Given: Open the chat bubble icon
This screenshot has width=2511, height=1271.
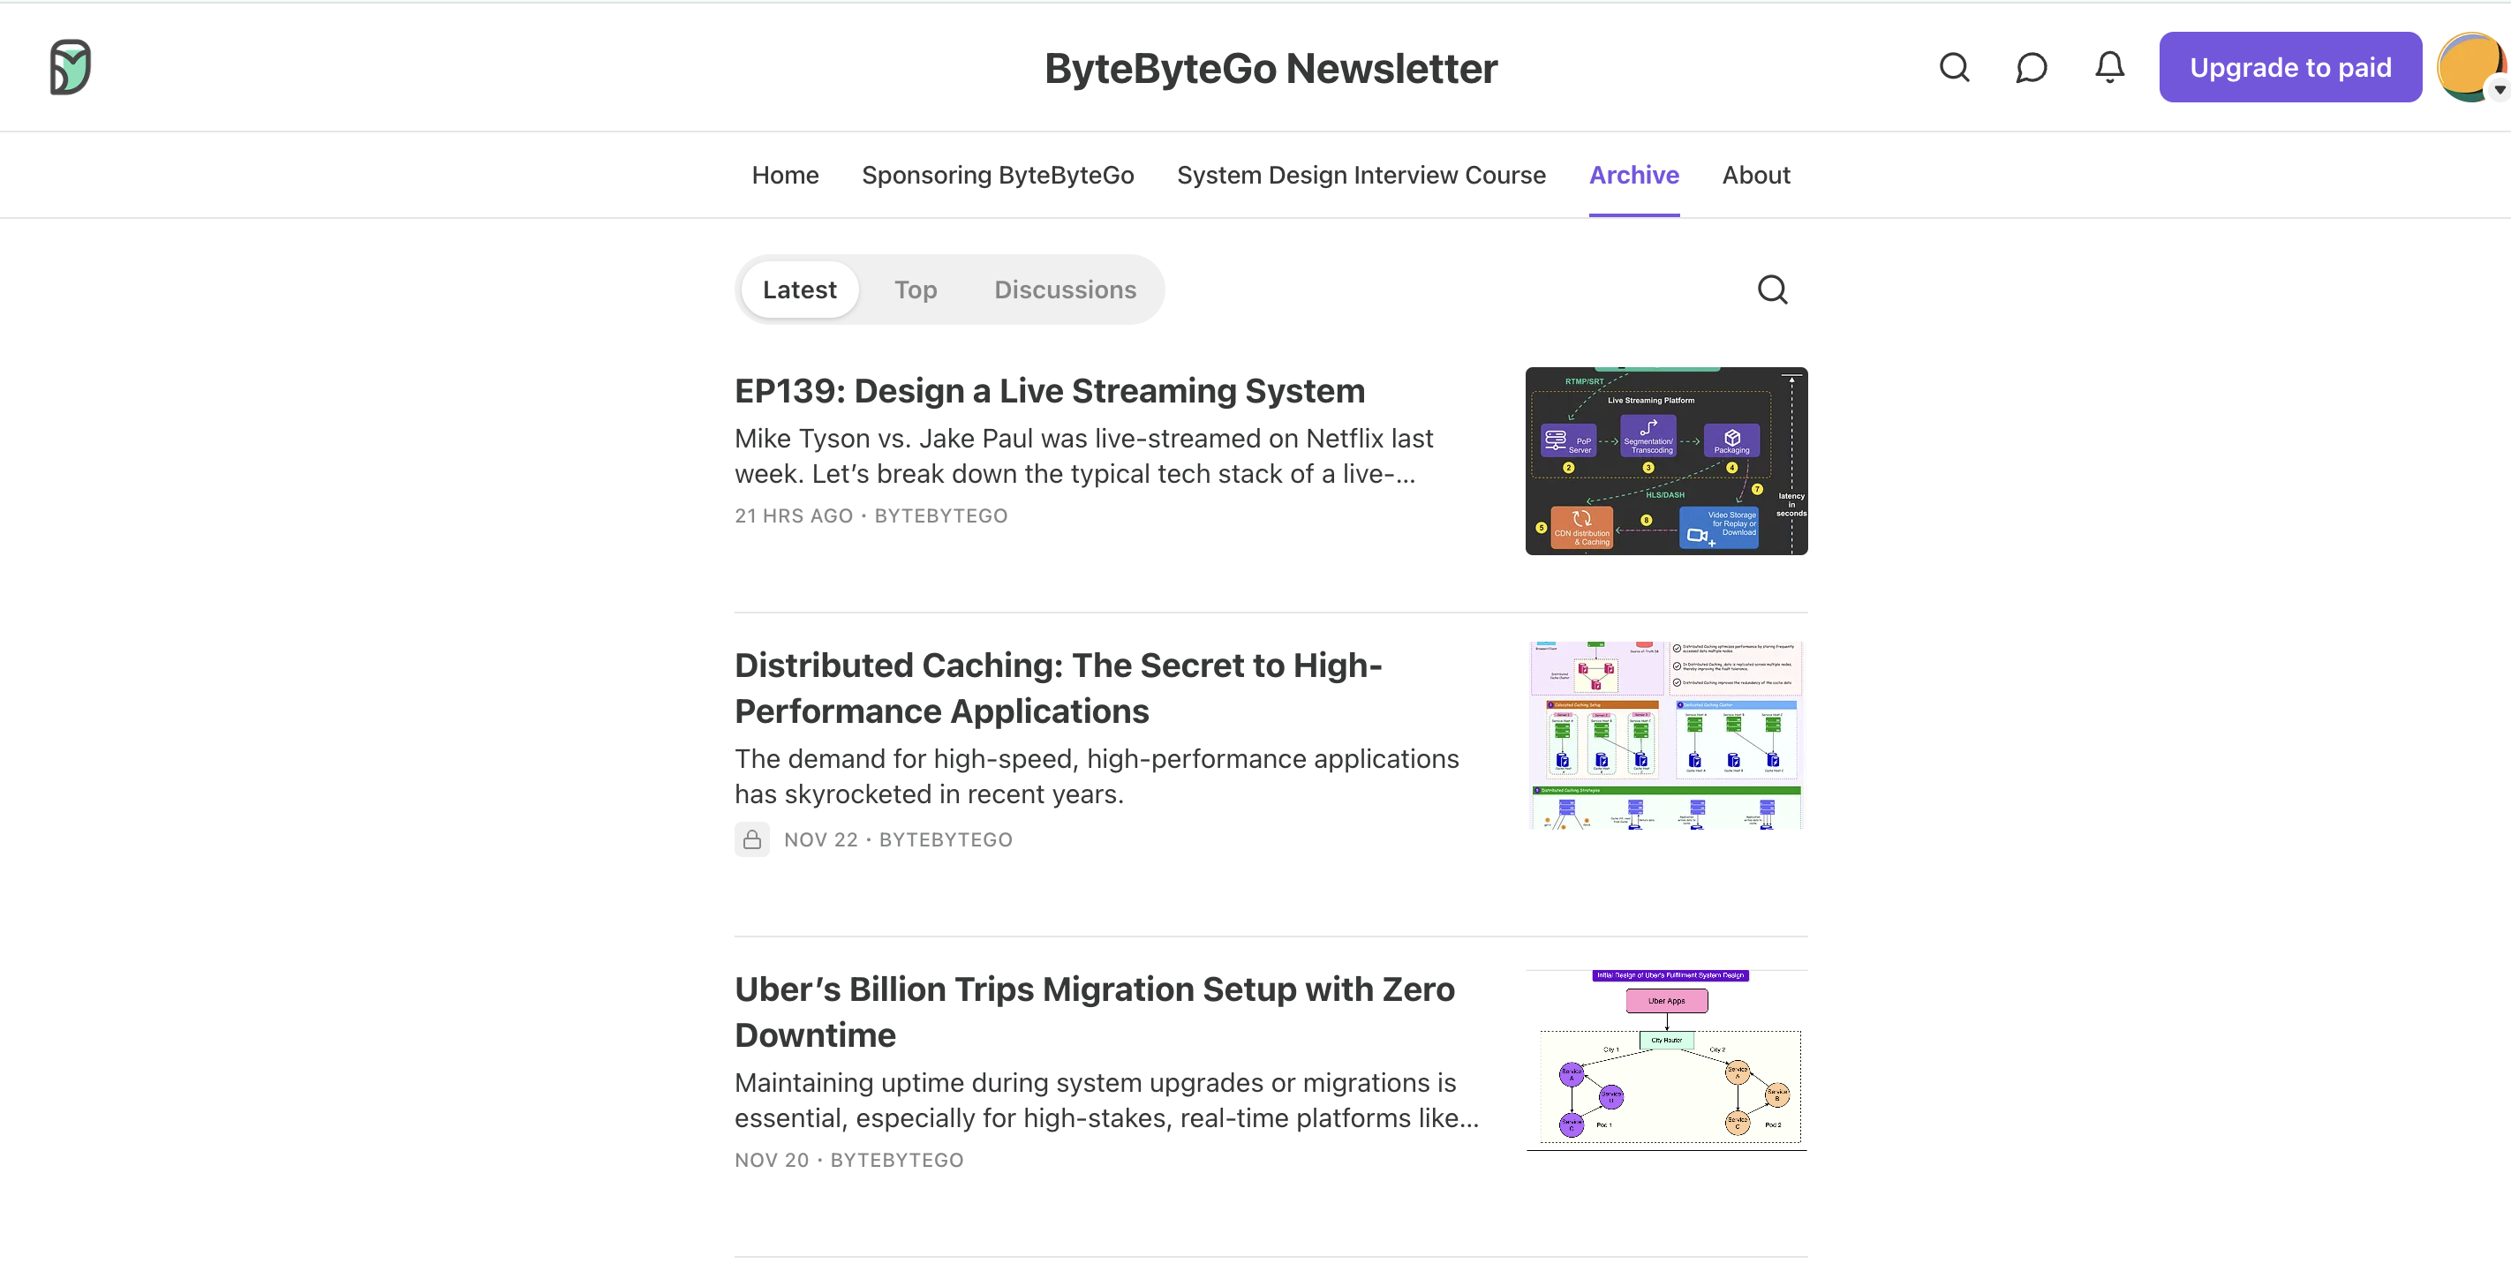Looking at the screenshot, I should pyautogui.click(x=2032, y=67).
